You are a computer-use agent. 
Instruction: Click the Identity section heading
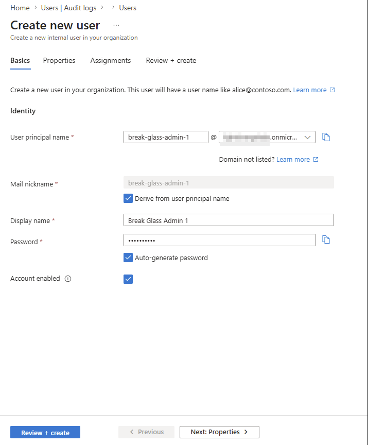click(23, 111)
